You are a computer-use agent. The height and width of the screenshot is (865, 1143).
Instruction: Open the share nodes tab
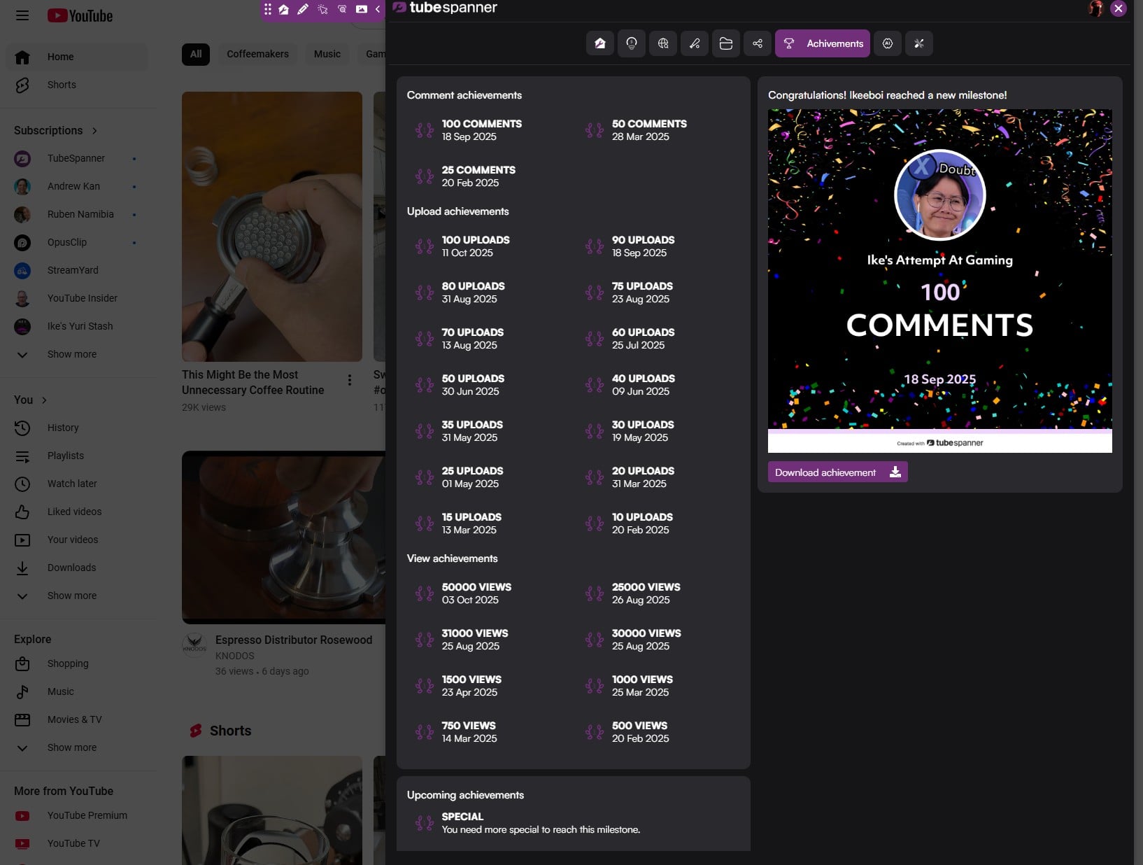tap(758, 43)
